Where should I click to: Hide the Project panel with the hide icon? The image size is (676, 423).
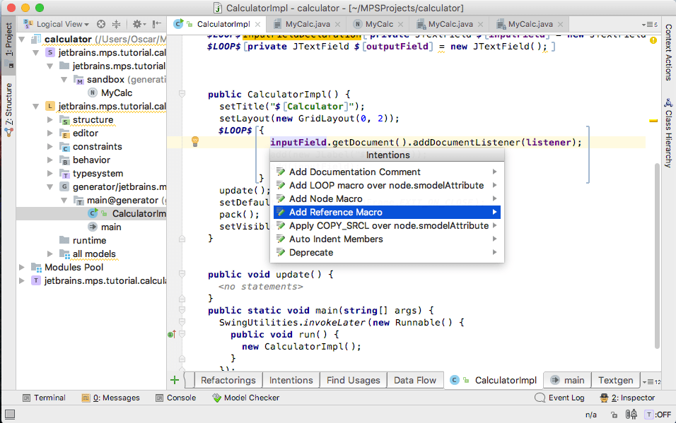coord(157,24)
